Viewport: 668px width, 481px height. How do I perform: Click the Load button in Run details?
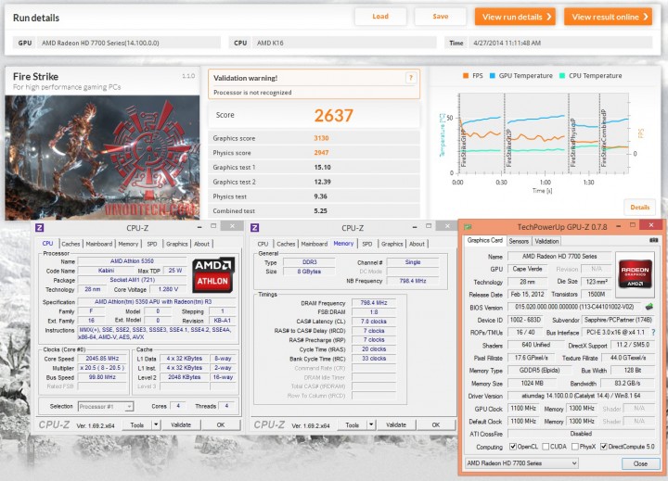pyautogui.click(x=380, y=17)
